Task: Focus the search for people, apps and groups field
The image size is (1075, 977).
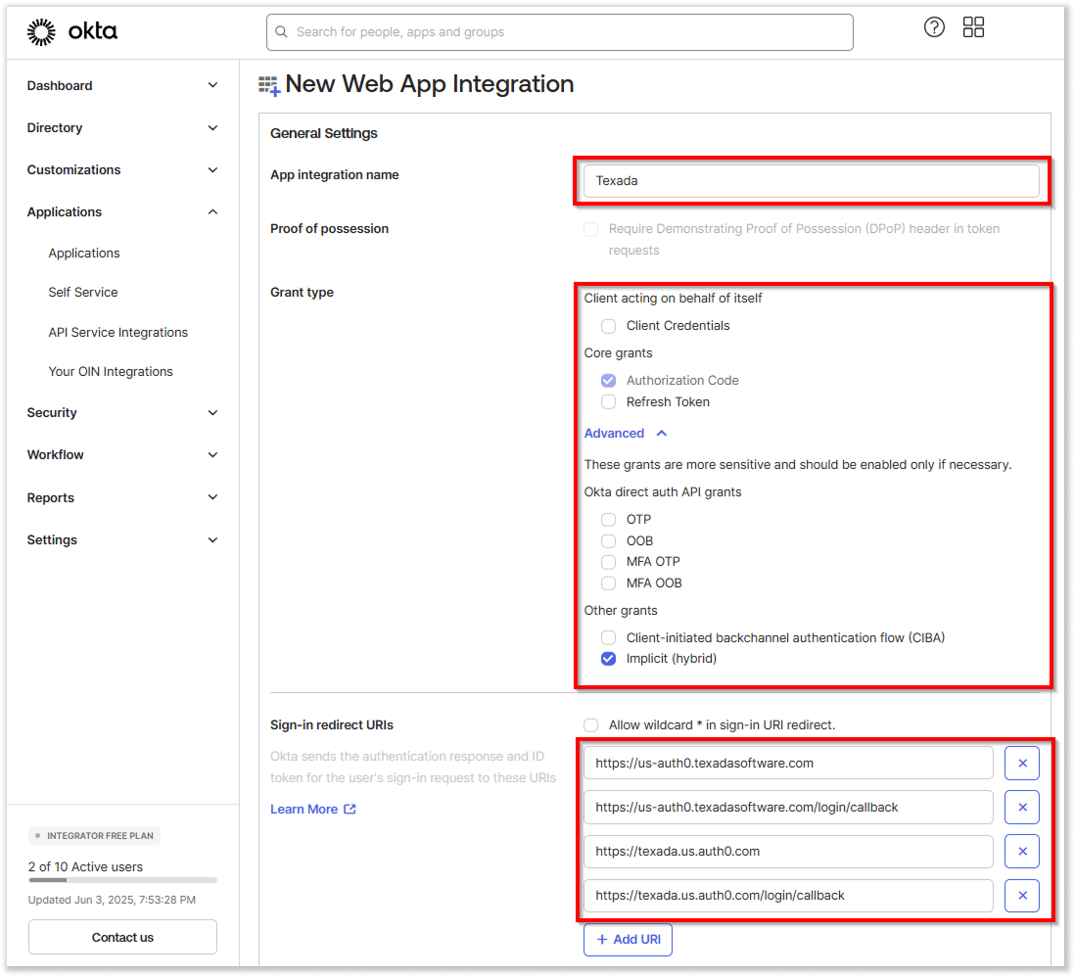Action: (x=559, y=32)
